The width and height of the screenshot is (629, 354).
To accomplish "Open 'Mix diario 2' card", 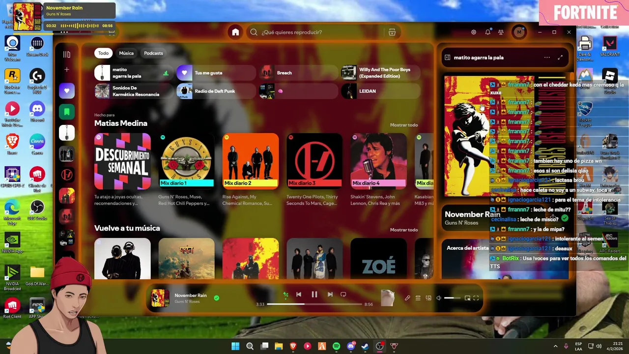I will [251, 170].
